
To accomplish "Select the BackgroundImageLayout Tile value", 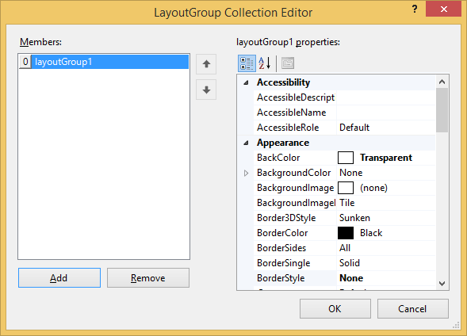I will click(x=347, y=203).
